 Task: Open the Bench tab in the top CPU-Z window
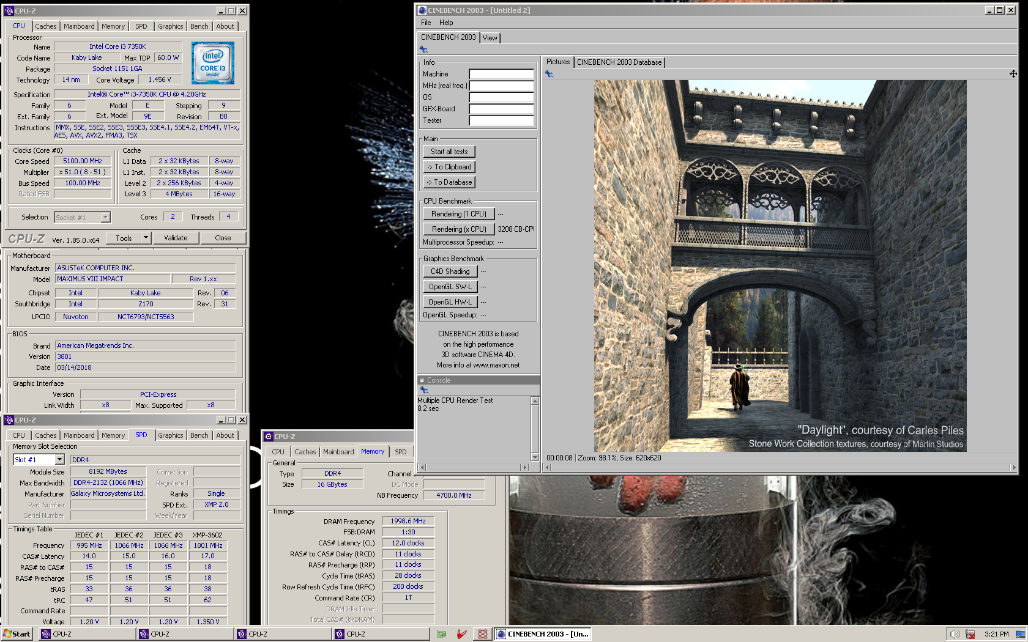click(199, 26)
